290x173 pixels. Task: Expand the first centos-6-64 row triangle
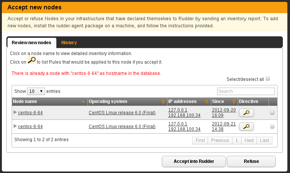point(15,112)
